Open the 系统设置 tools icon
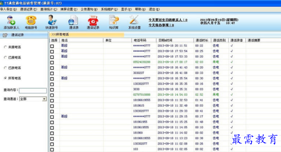Image resolution: width=281 pixels, height=152 pixels. 134,20
